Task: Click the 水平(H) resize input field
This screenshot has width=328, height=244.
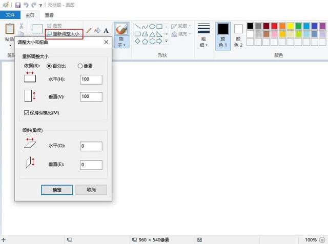Action: click(x=91, y=79)
